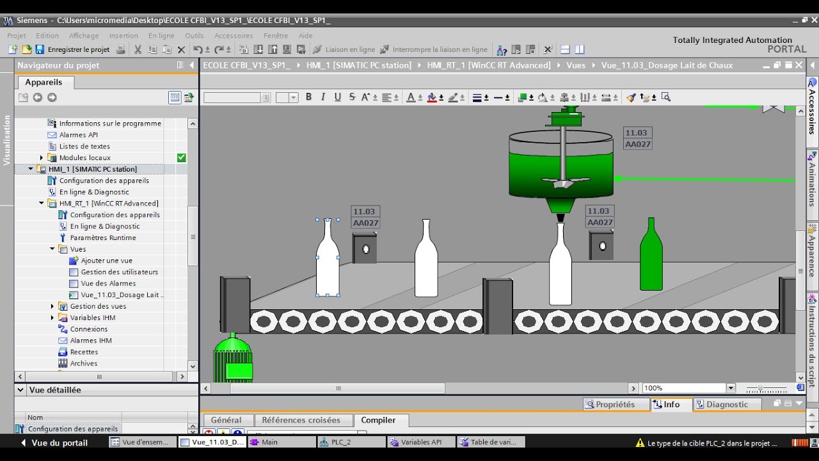Open the Projet menu
The height and width of the screenshot is (461, 819).
pyautogui.click(x=17, y=36)
